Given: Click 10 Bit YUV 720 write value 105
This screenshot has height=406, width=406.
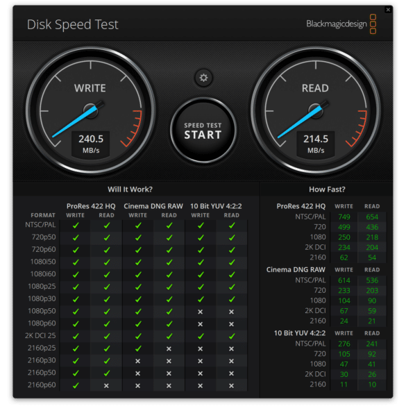Looking at the screenshot, I should (344, 354).
